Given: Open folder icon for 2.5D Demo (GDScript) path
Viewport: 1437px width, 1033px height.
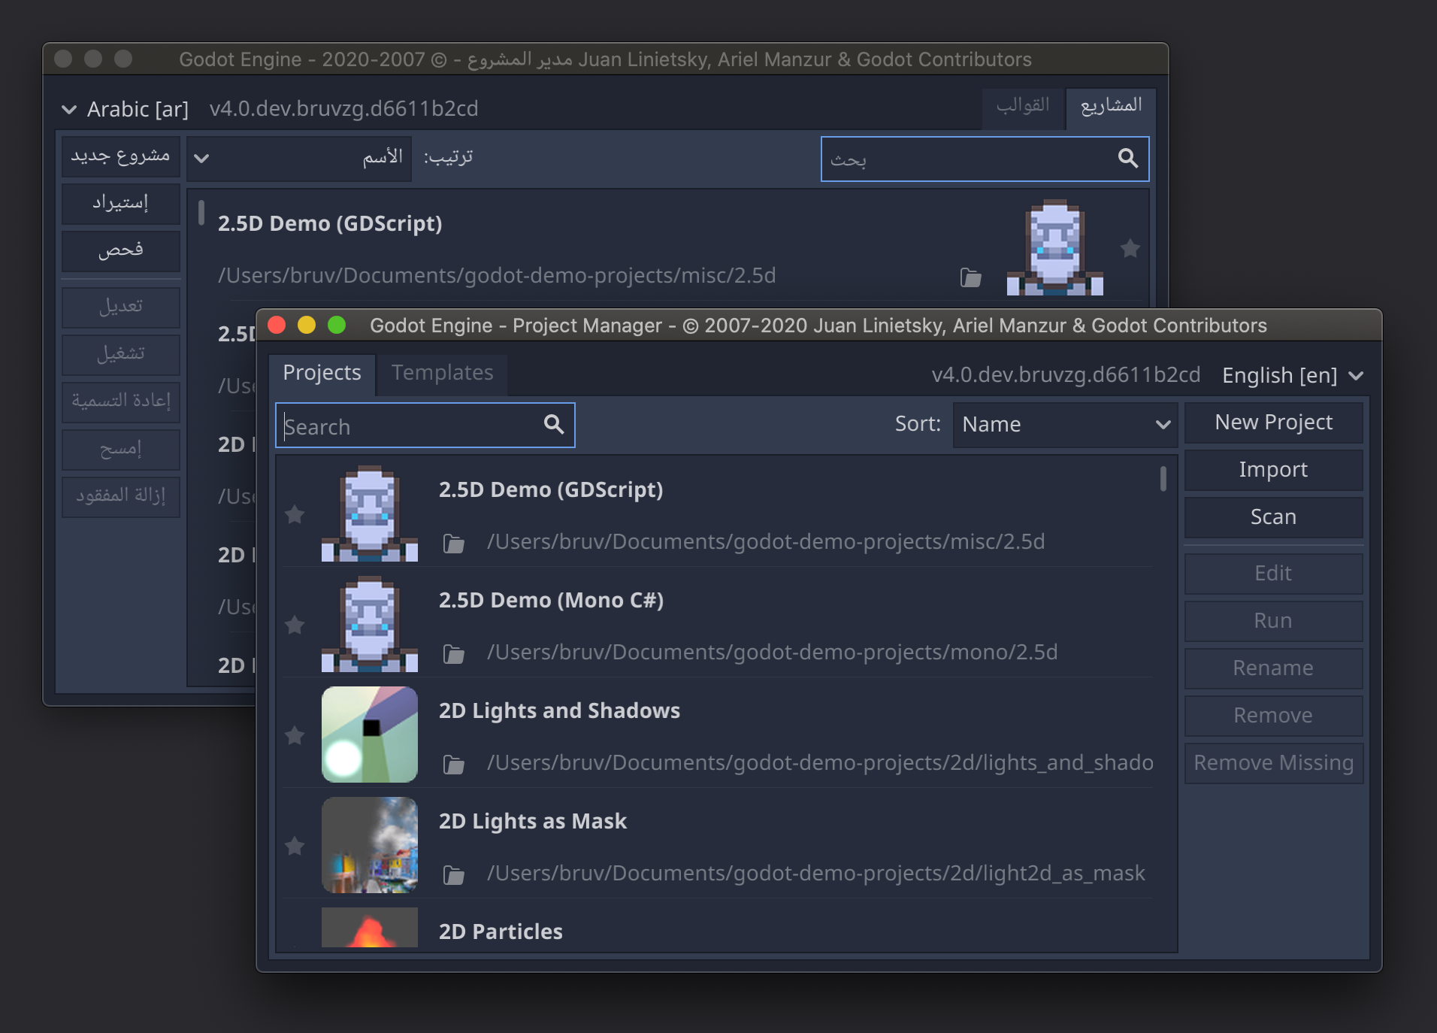Looking at the screenshot, I should pos(453,543).
